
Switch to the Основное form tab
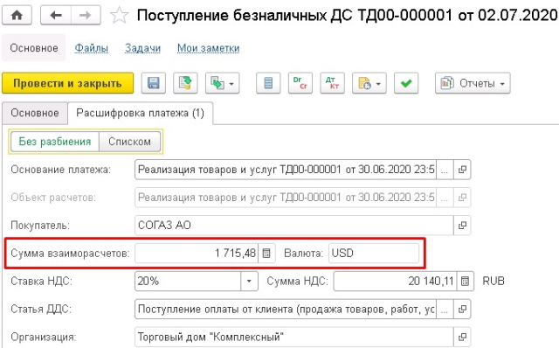pyautogui.click(x=35, y=113)
